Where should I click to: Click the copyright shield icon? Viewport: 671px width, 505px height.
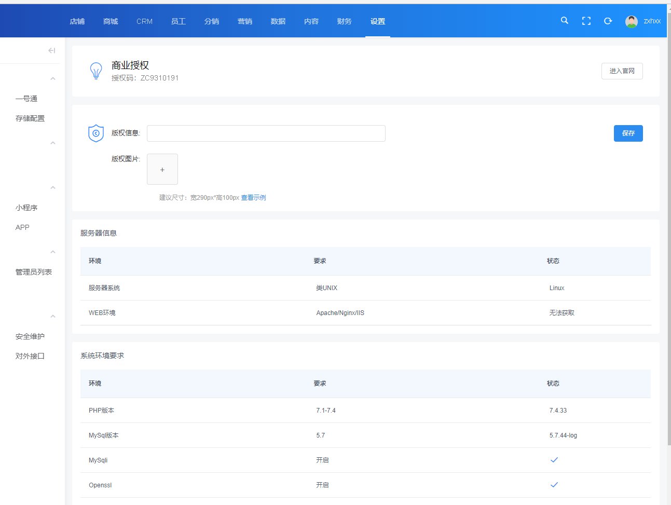[x=96, y=133]
